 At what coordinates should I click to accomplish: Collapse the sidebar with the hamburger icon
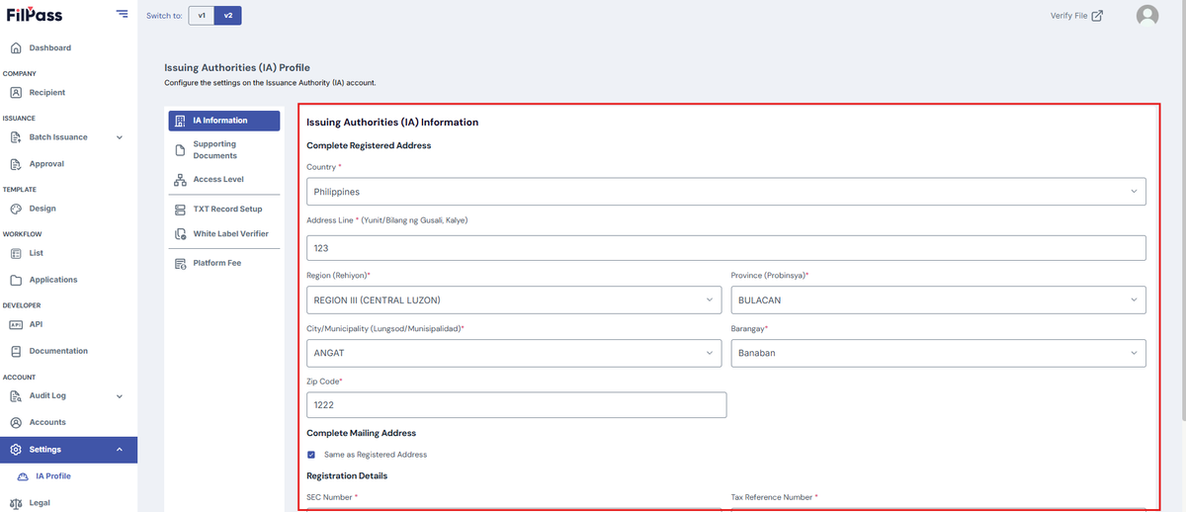pyautogui.click(x=122, y=14)
